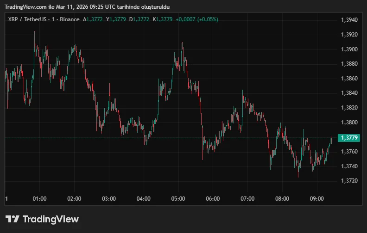Click the green +0,0007 (+0,05%) change value
The height and width of the screenshot is (233, 367).
coord(197,19)
